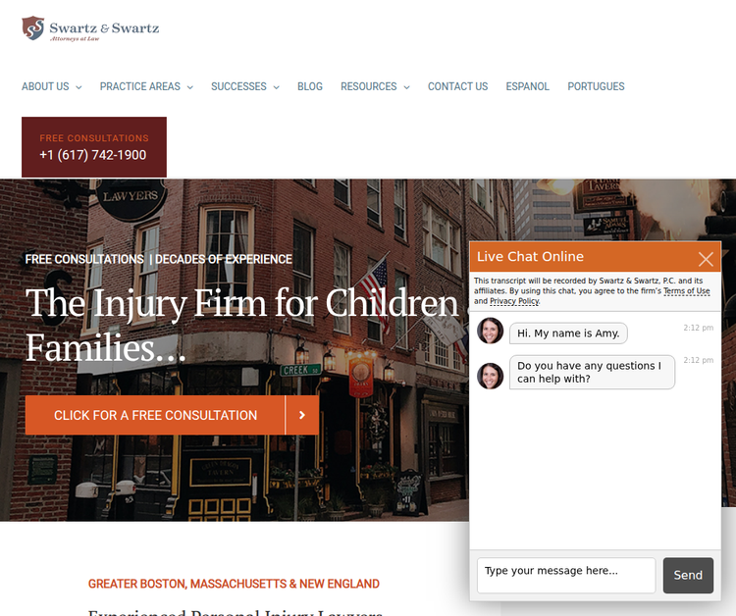Image resolution: width=736 pixels, height=616 pixels.
Task: Switch to the Espanol version
Action: [528, 86]
